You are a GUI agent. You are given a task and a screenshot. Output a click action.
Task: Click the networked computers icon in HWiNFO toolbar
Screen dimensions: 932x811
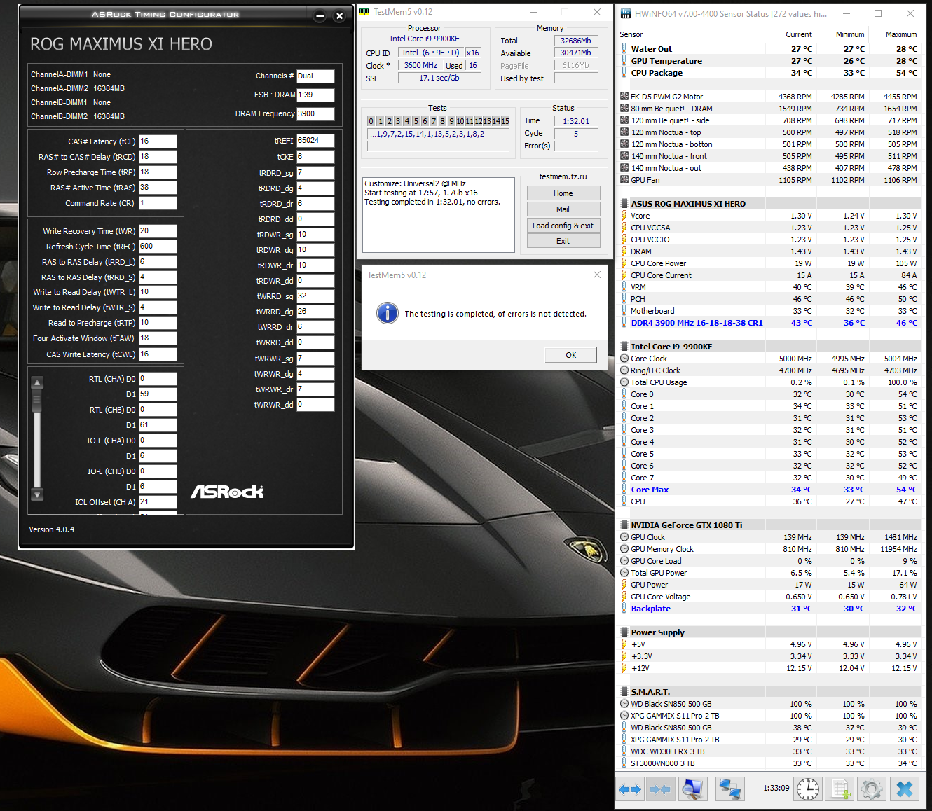[x=729, y=789]
